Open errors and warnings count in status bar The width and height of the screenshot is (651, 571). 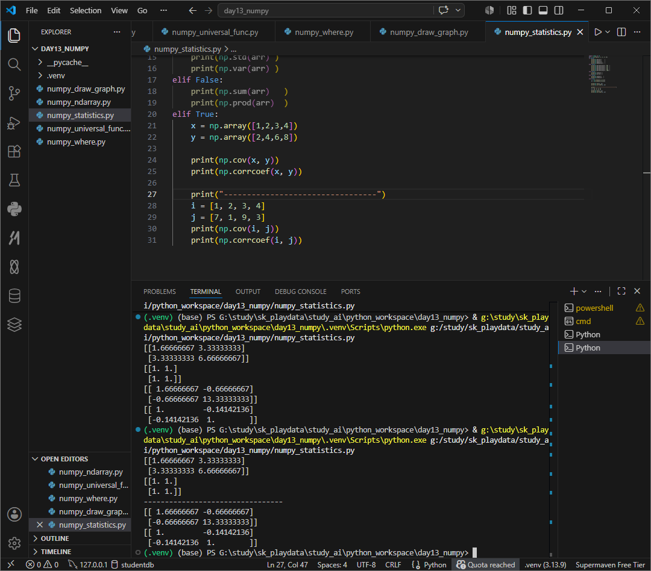pos(42,564)
